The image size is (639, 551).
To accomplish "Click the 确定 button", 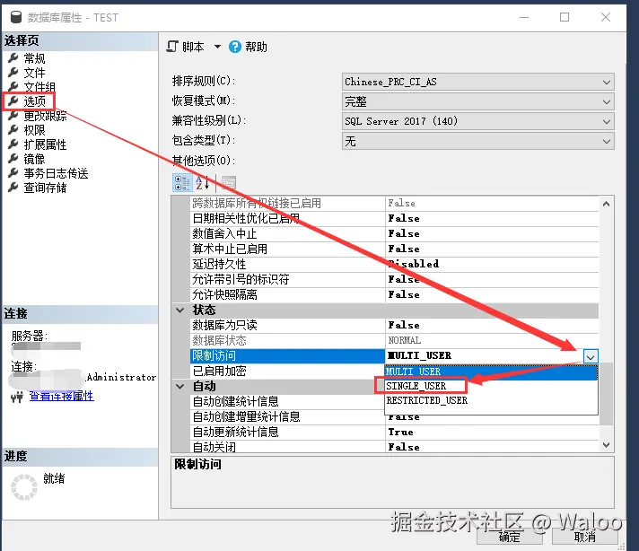I will tap(510, 537).
